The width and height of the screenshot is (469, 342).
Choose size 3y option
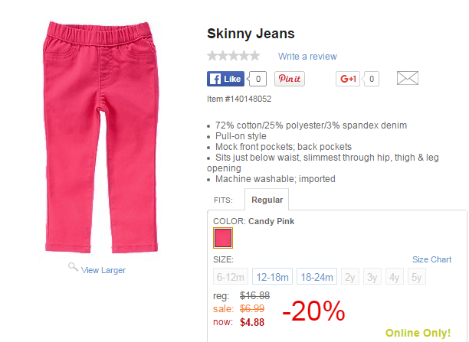(372, 276)
